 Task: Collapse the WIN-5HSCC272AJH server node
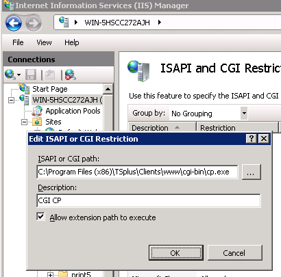pyautogui.click(x=11, y=100)
